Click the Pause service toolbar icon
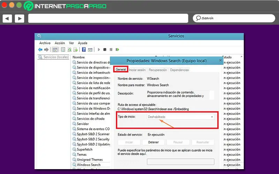The width and height of the screenshot is (279, 174). click(x=111, y=49)
